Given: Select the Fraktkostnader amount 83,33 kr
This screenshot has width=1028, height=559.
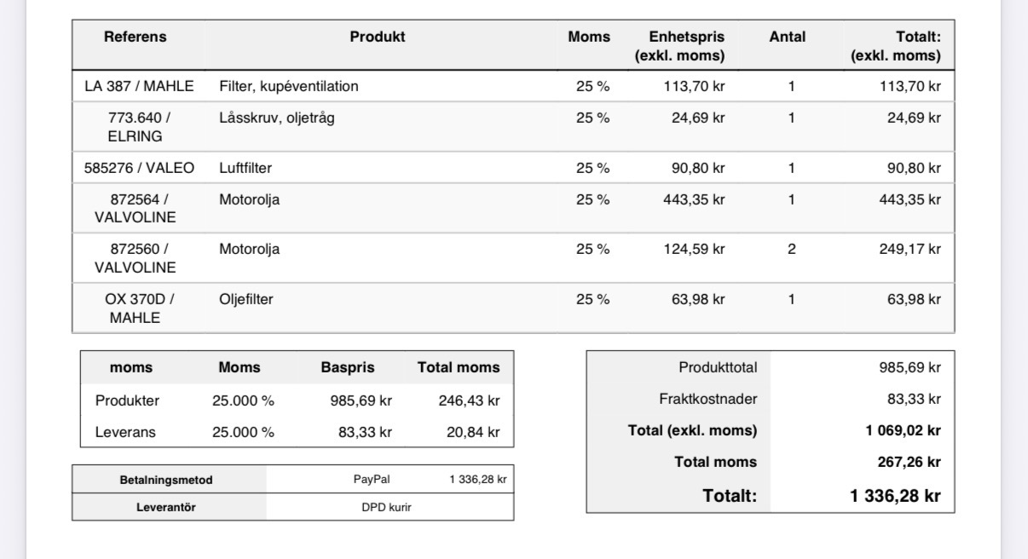Looking at the screenshot, I should 915,399.
